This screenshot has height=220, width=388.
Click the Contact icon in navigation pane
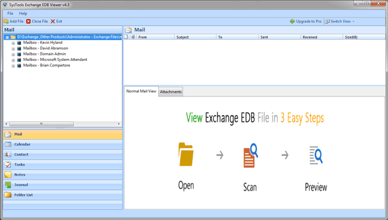(x=8, y=154)
